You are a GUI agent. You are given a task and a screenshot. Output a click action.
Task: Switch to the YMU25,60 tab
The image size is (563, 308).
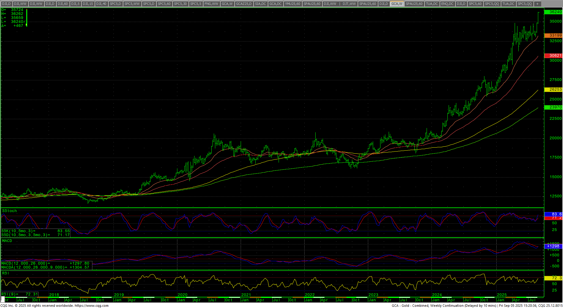click(x=293, y=4)
